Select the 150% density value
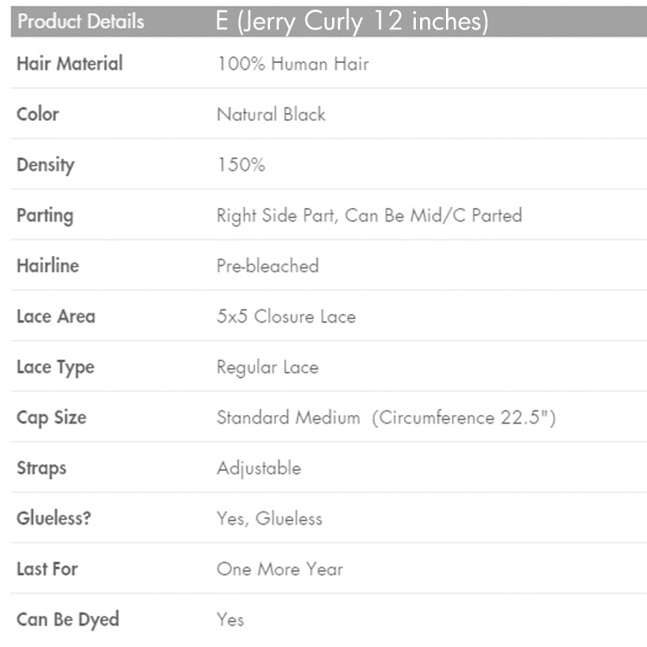The width and height of the screenshot is (647, 647). coord(242,165)
